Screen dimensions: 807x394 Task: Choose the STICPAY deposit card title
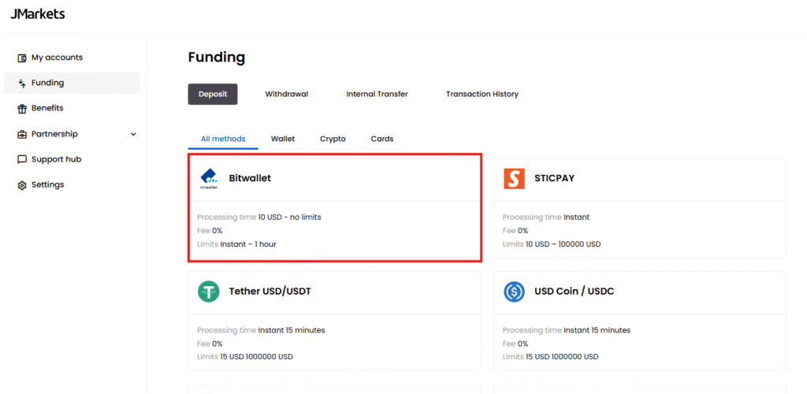pyautogui.click(x=555, y=178)
